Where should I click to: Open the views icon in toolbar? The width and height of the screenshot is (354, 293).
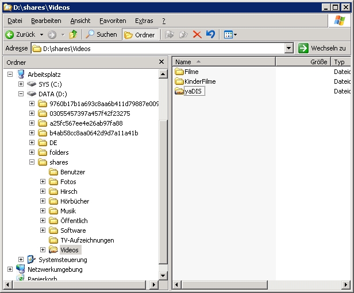pyautogui.click(x=229, y=34)
